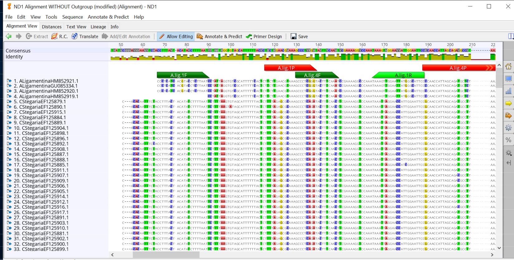Image resolution: width=514 pixels, height=260 pixels.
Task: Open the Primer Design dropdown
Action: [264, 36]
